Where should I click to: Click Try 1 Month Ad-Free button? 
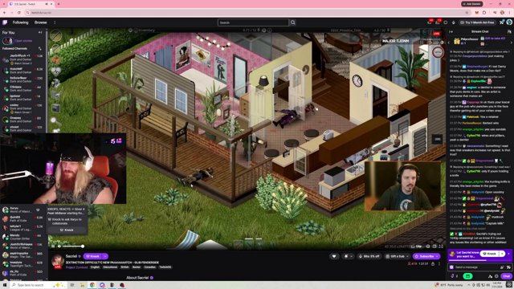476,22
